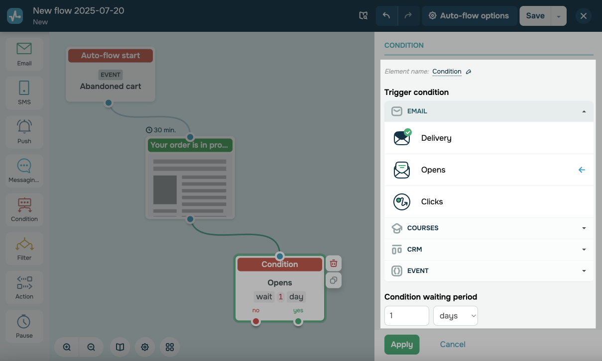Choose the Filter element icon
The height and width of the screenshot is (361, 602).
pyautogui.click(x=24, y=248)
